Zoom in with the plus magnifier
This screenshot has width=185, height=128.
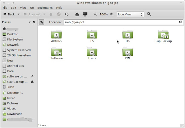(112, 14)
